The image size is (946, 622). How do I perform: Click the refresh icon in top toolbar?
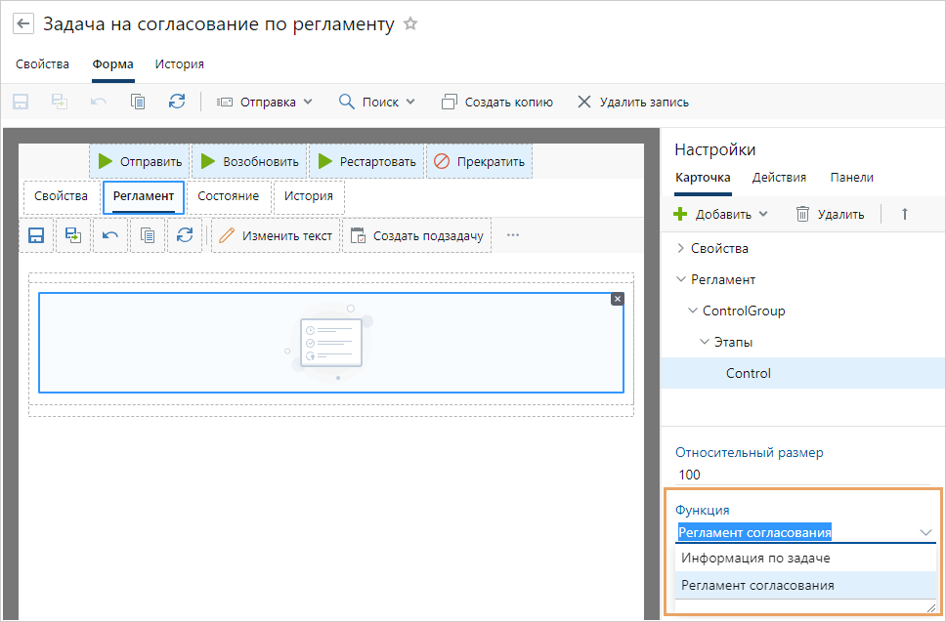[x=176, y=102]
